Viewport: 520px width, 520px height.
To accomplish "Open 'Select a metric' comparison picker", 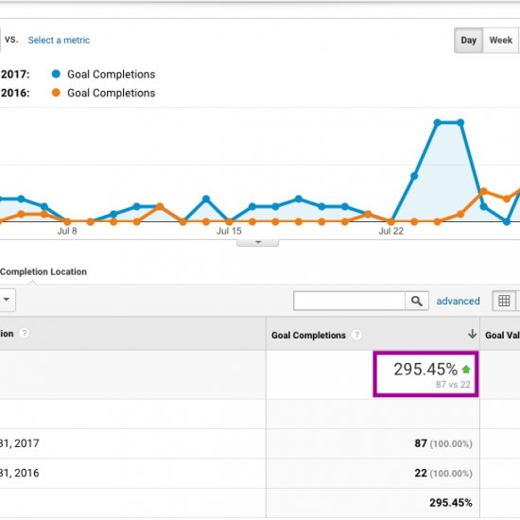I will click(59, 40).
